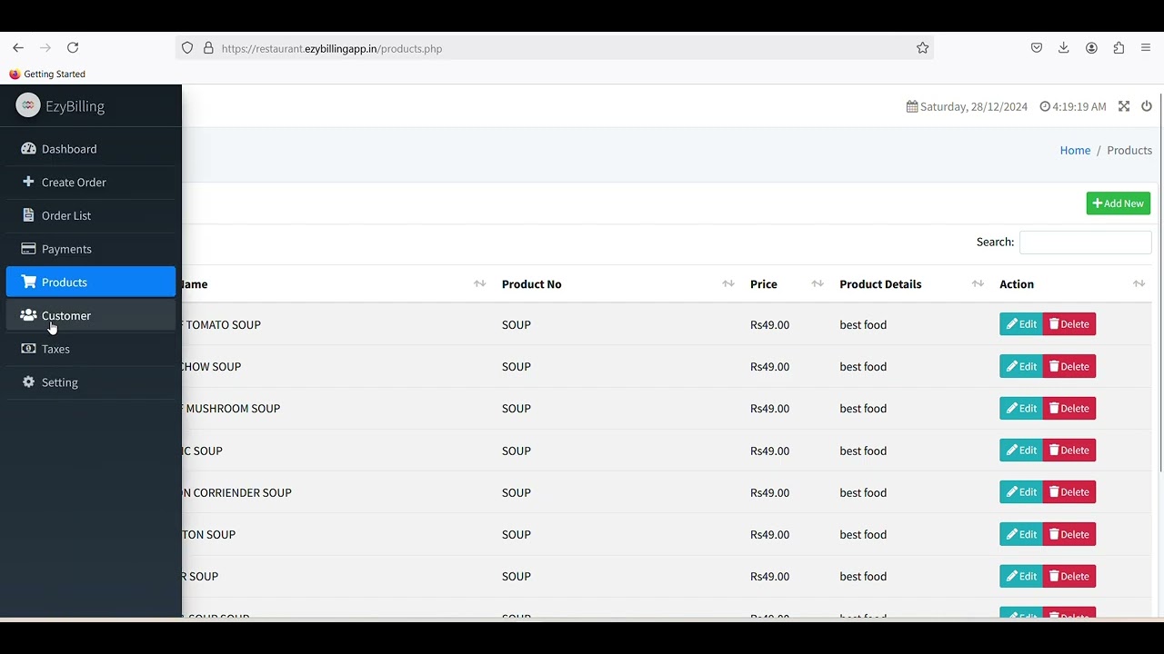This screenshot has width=1164, height=654.
Task: Click the Price cell in the TOMATO SOUP row
Action: coord(769,324)
